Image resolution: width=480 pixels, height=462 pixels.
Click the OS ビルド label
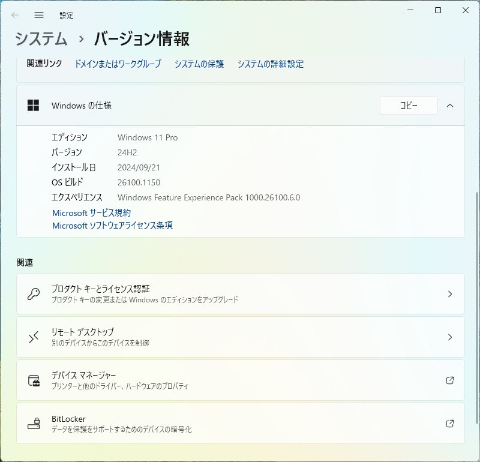click(67, 182)
